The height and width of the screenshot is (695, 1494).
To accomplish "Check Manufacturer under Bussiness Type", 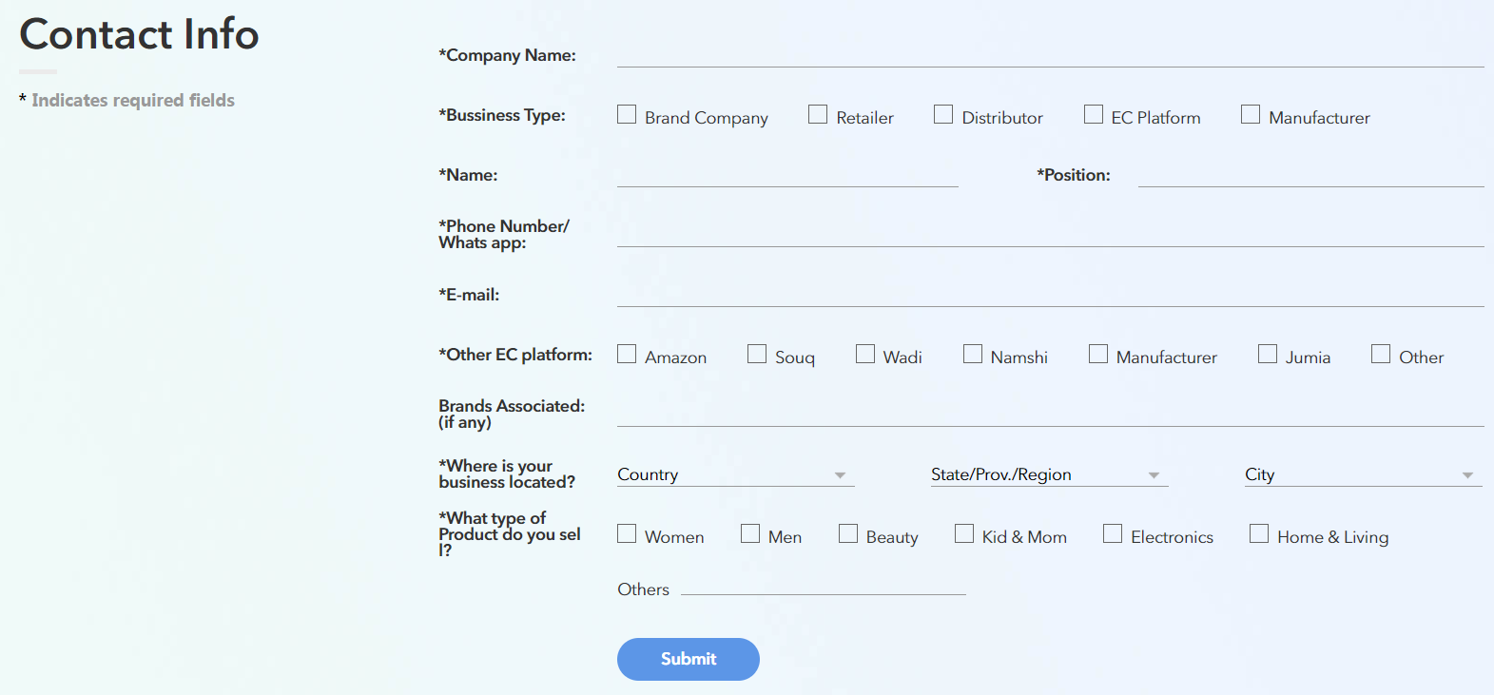I will 1251,115.
